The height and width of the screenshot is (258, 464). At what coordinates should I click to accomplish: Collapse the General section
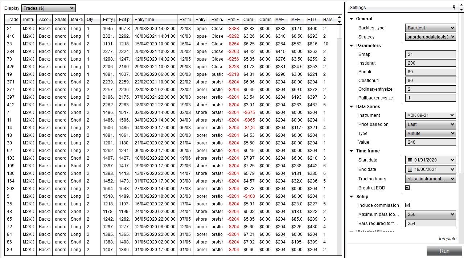pos(351,19)
